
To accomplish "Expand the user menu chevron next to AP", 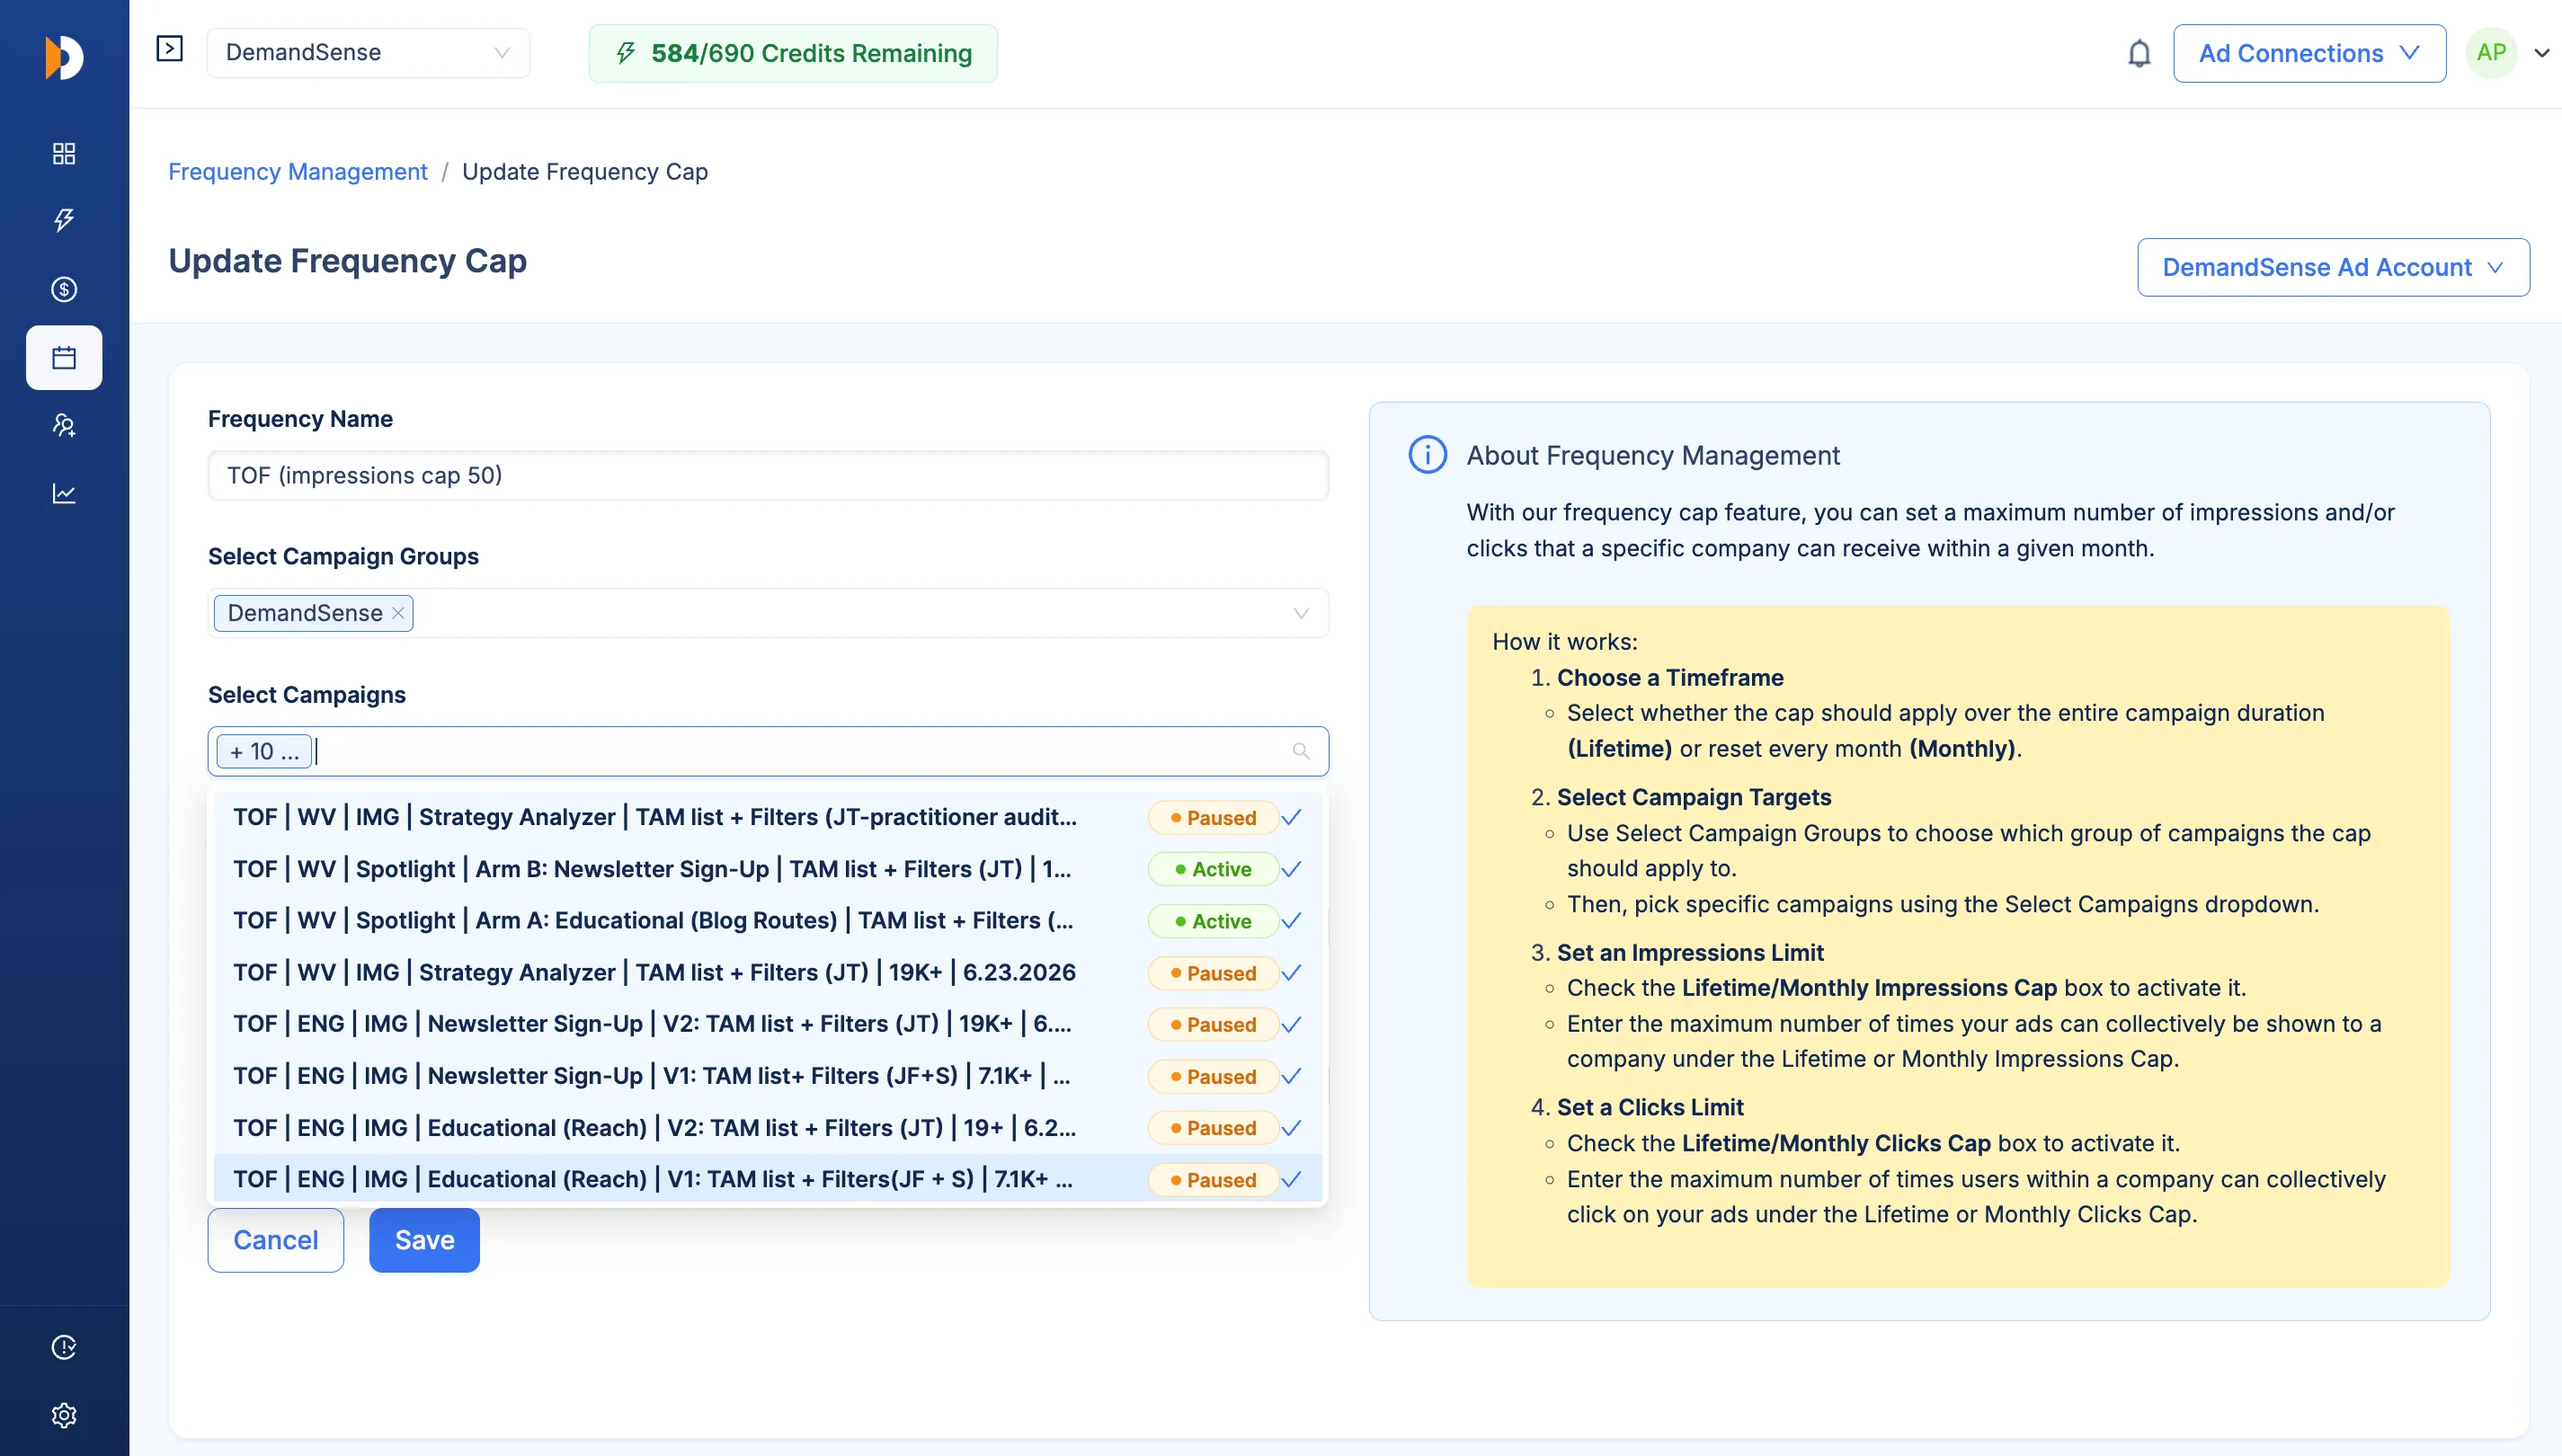I will (2541, 53).
